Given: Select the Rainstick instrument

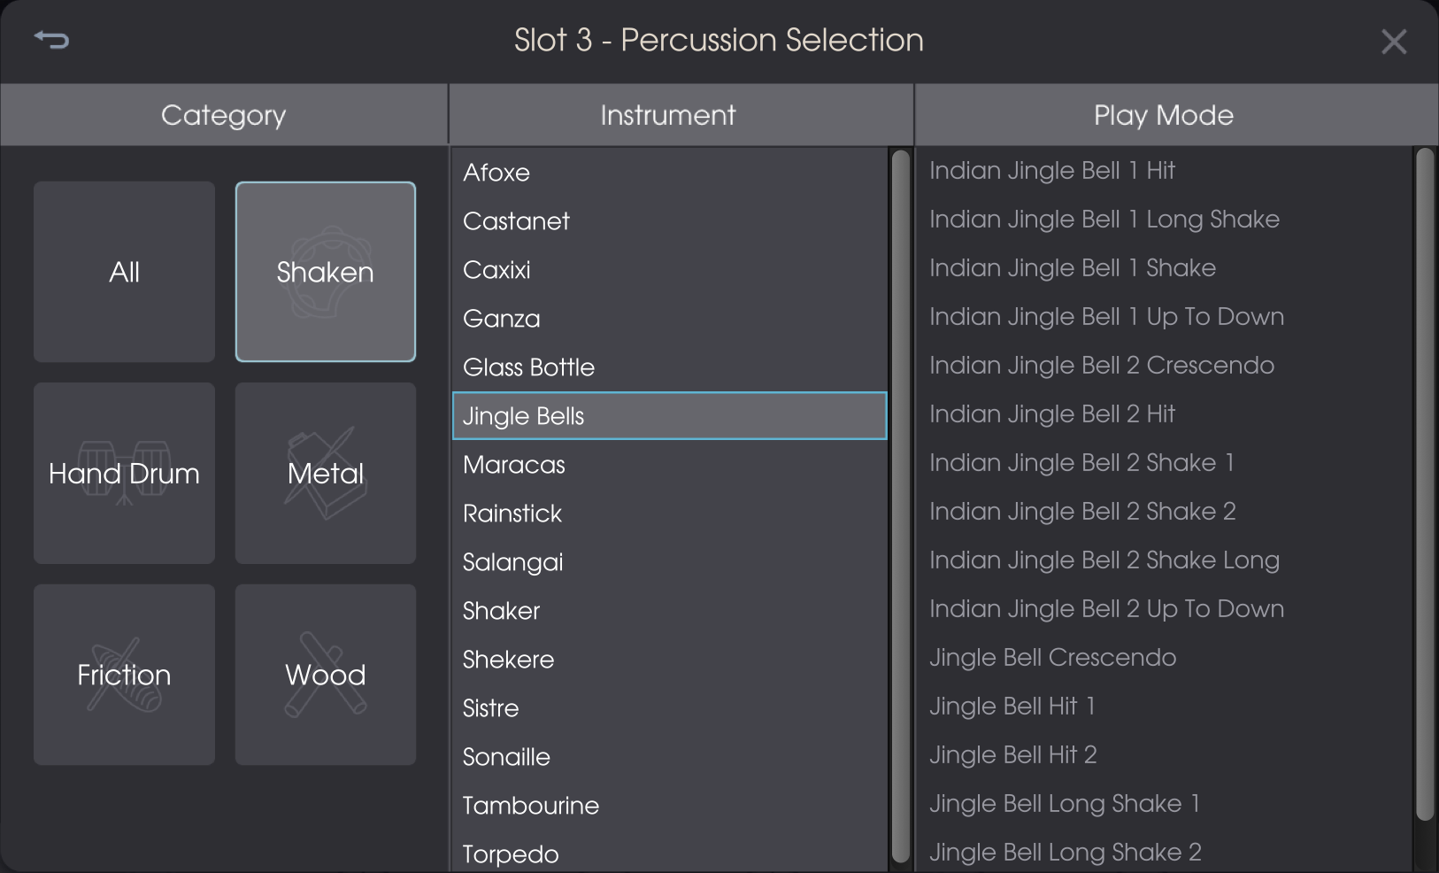Looking at the screenshot, I should coord(512,514).
